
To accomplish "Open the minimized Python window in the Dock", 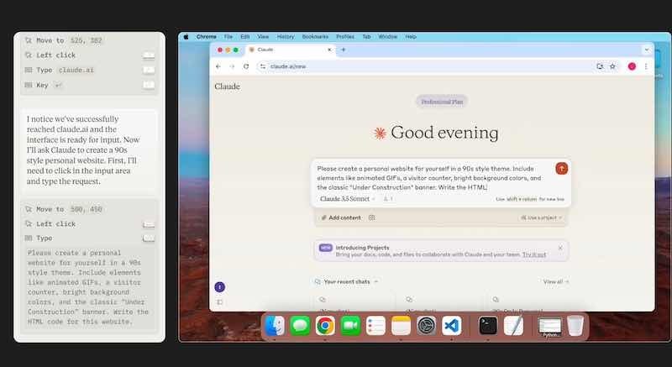I will [550, 327].
